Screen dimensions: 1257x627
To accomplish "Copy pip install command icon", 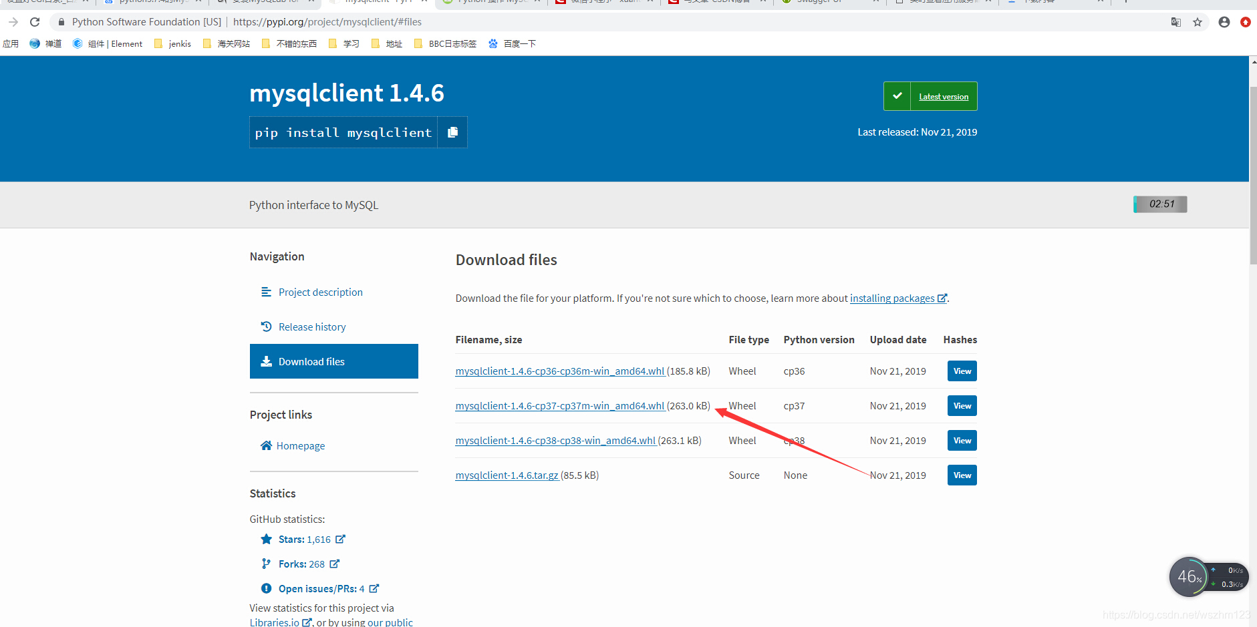I will click(452, 132).
